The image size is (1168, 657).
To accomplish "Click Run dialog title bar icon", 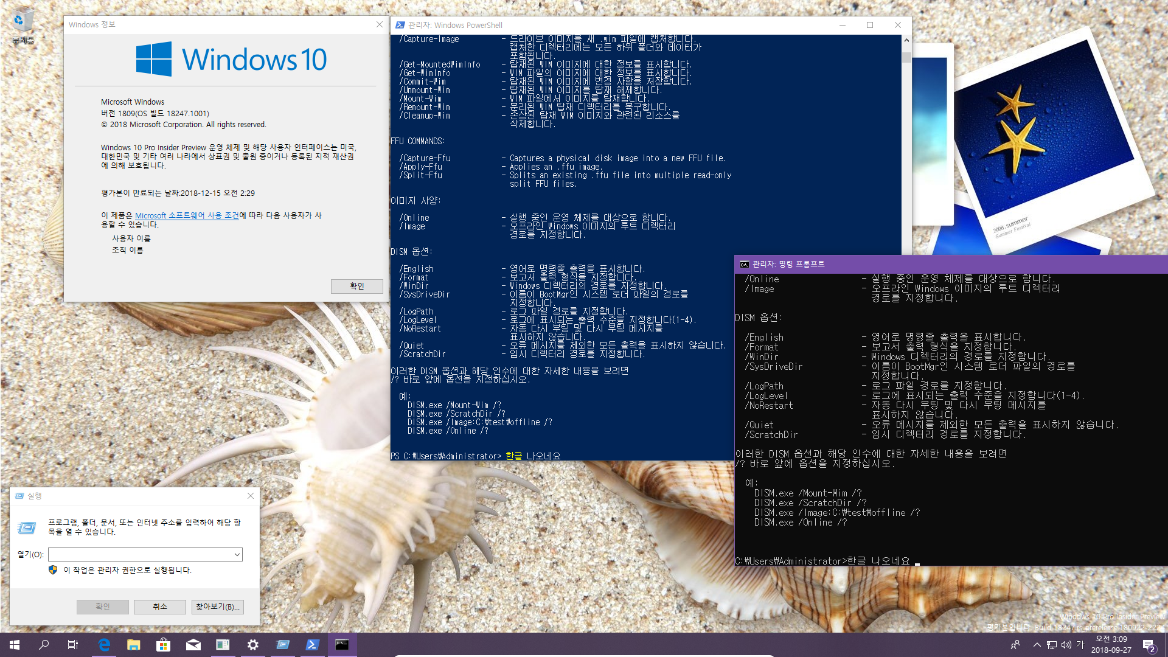I will click(x=19, y=496).
